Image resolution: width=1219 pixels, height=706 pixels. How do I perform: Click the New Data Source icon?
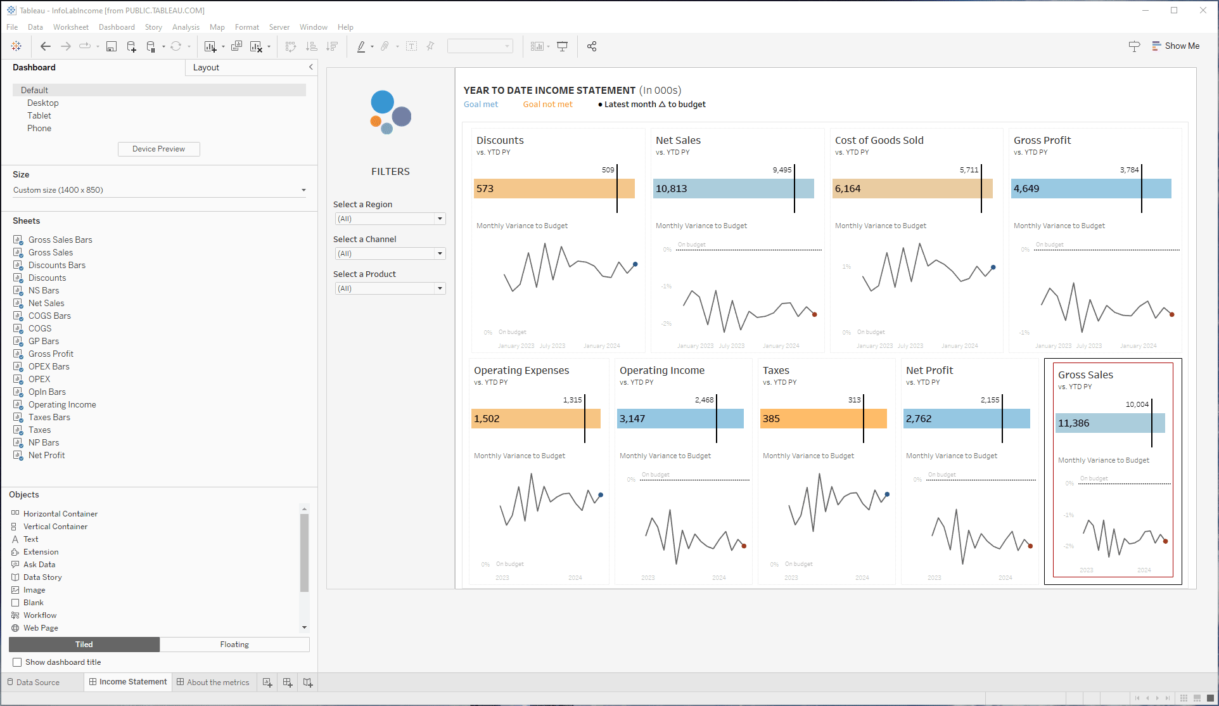pos(131,46)
